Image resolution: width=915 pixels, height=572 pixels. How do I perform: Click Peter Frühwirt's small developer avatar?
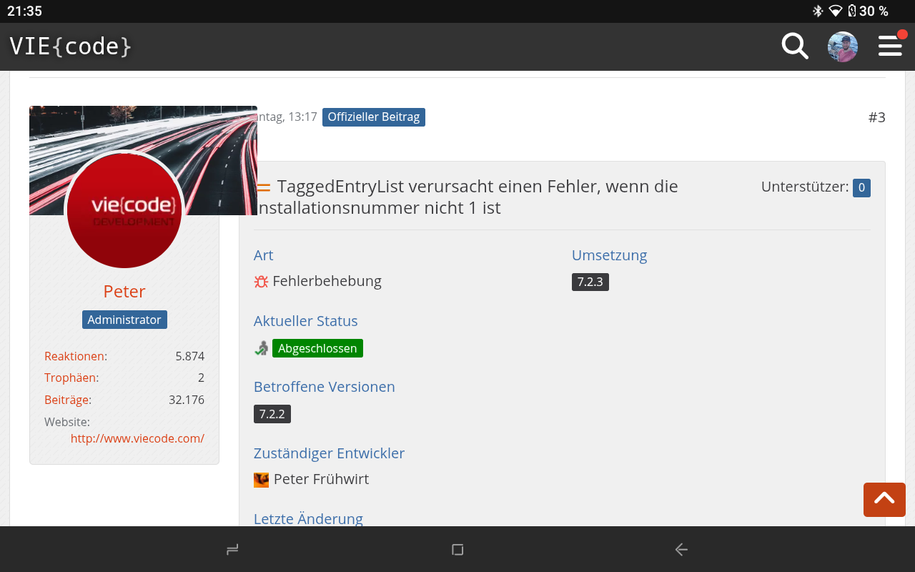click(262, 480)
